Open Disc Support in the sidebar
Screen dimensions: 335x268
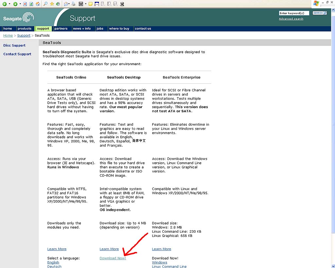point(14,45)
